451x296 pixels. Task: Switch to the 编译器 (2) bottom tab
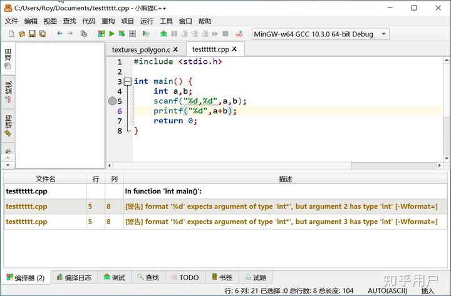[26, 278]
